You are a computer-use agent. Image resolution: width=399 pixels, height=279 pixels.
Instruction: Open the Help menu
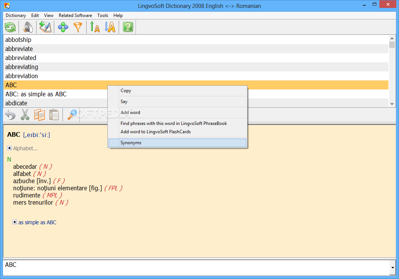(x=118, y=15)
